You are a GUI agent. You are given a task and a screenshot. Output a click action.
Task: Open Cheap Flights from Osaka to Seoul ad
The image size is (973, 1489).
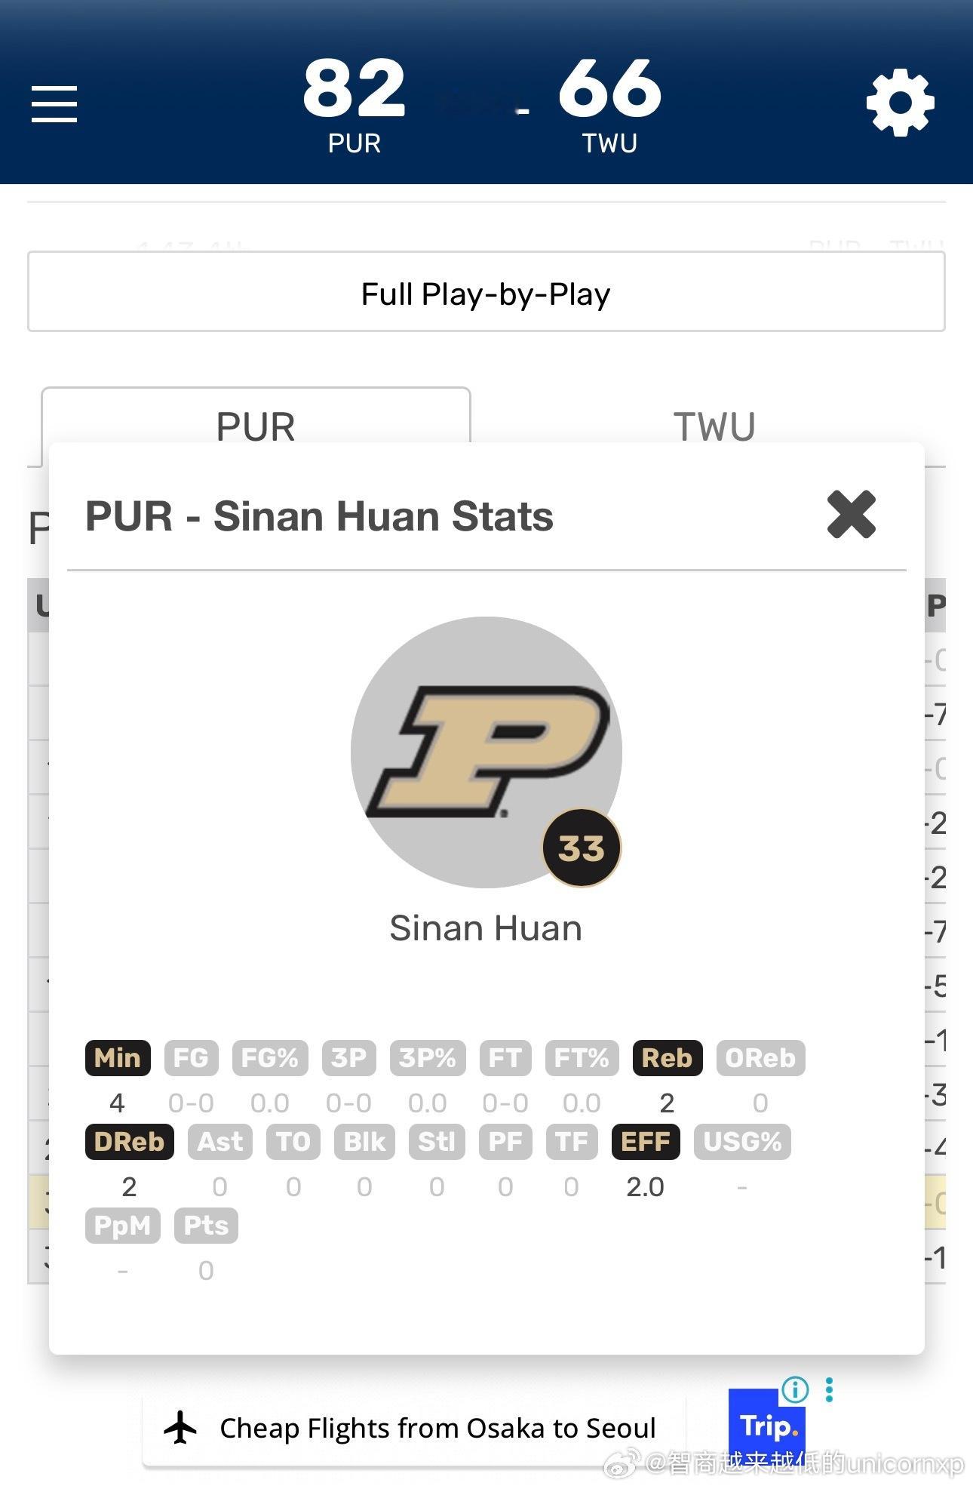click(x=437, y=1428)
